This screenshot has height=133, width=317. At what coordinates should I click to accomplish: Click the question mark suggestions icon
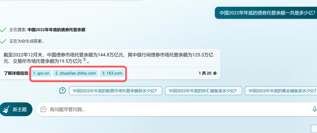(x=63, y=91)
